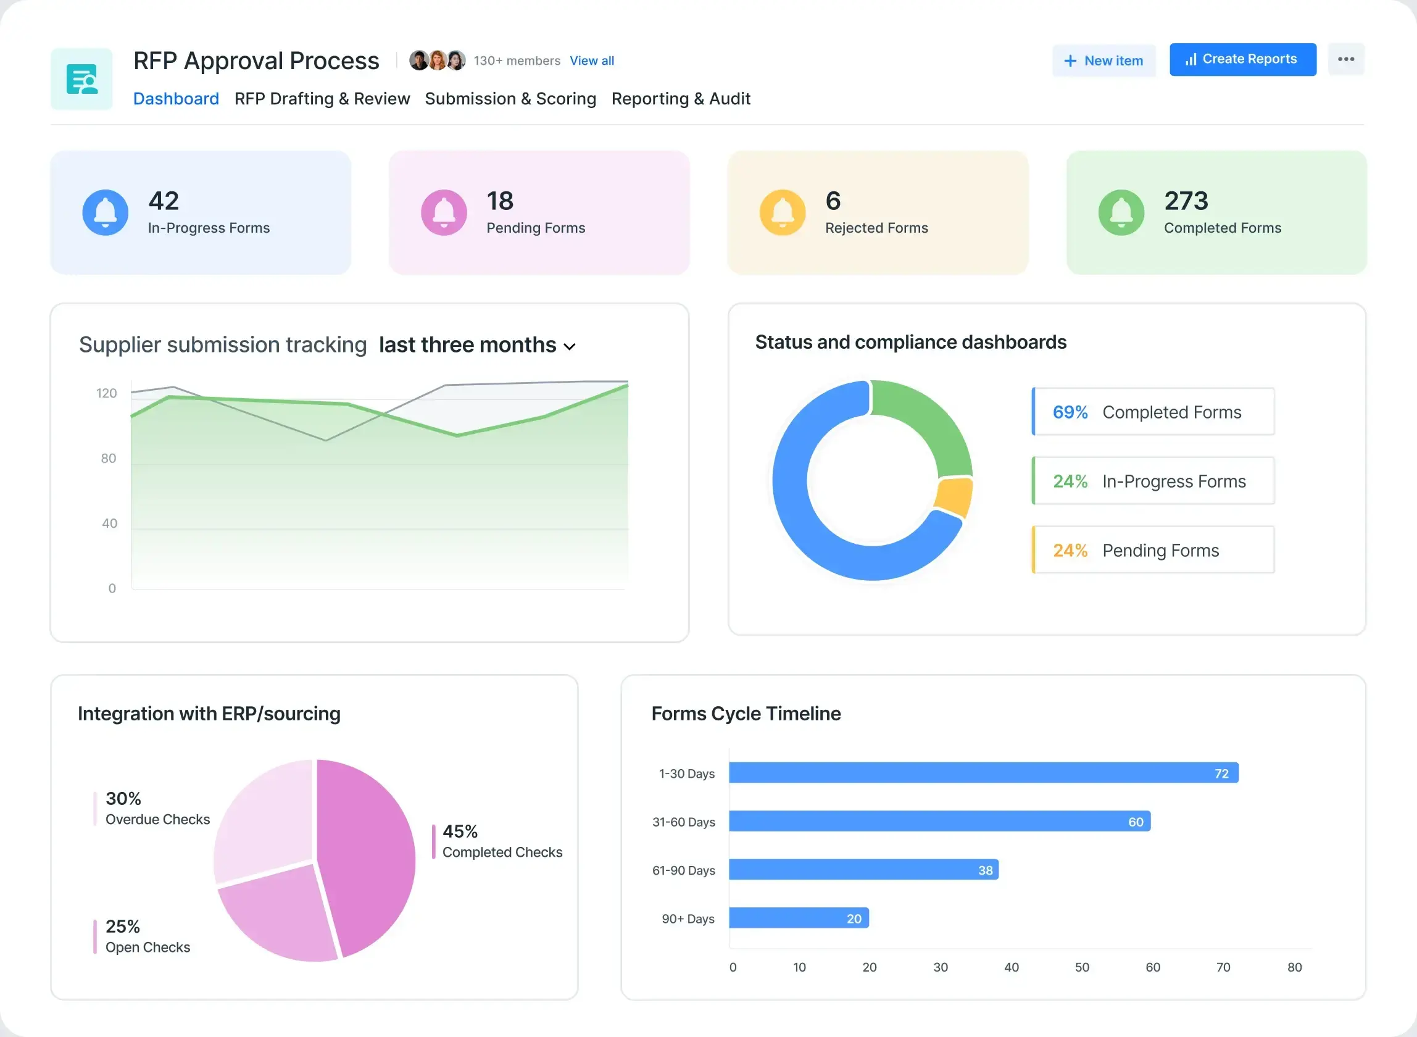The height and width of the screenshot is (1037, 1417).
Task: Click the chevron beside last three months
Action: coord(569,347)
